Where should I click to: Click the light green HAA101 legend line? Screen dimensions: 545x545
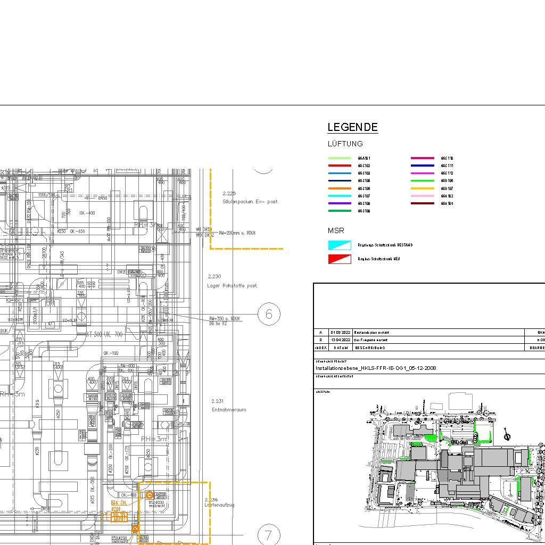(340, 158)
